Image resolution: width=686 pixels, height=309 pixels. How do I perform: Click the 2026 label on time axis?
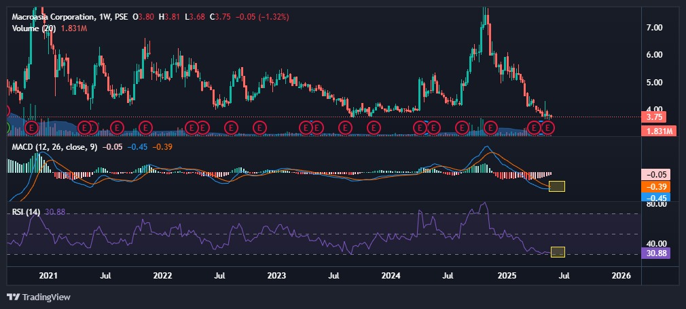coord(621,276)
